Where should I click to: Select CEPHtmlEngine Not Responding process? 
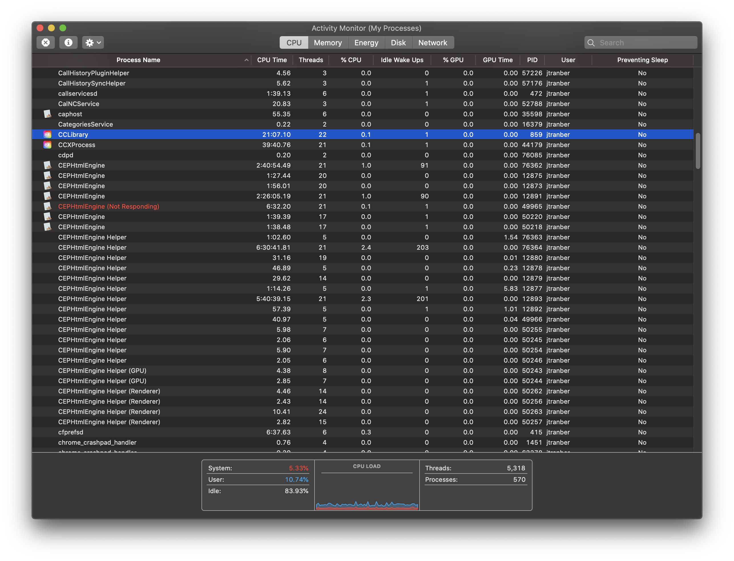[109, 206]
